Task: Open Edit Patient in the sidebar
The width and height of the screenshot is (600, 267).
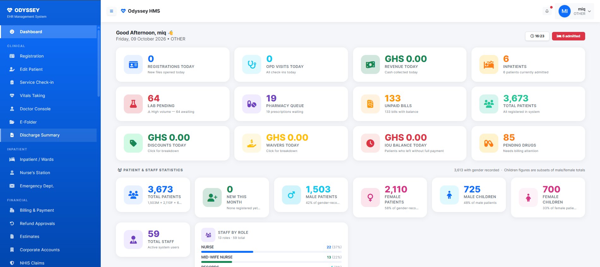Action: pos(48,69)
